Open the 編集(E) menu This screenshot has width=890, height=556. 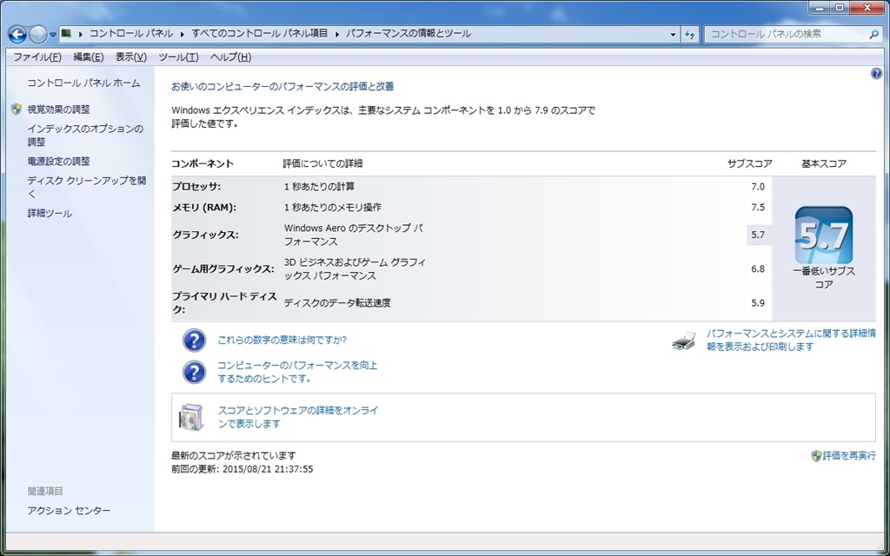tap(88, 56)
